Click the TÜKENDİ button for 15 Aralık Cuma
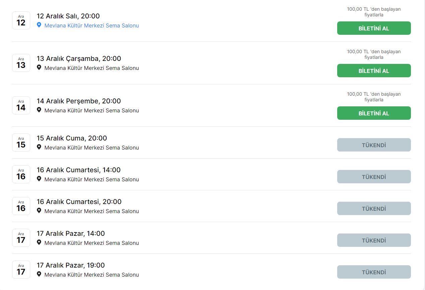425x290 pixels. 374,145
